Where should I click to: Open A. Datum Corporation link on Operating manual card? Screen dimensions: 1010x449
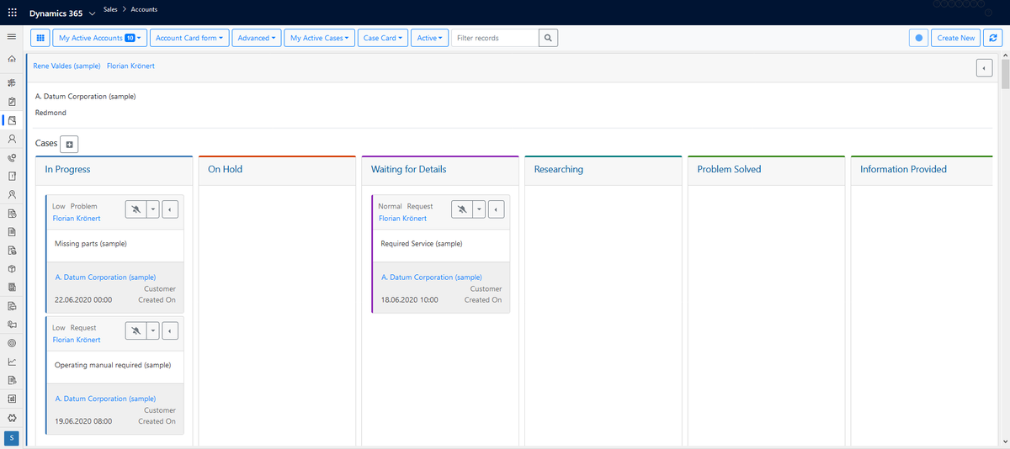pos(105,399)
